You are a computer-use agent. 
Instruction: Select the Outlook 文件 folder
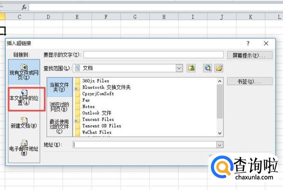pos(97,113)
